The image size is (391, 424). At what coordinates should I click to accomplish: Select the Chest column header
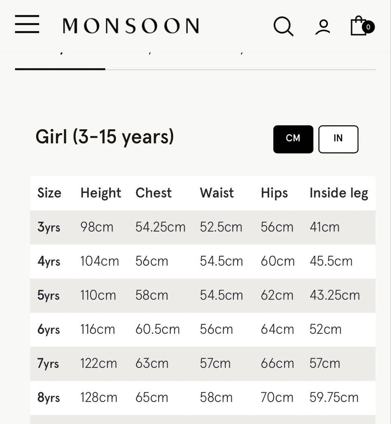click(153, 193)
